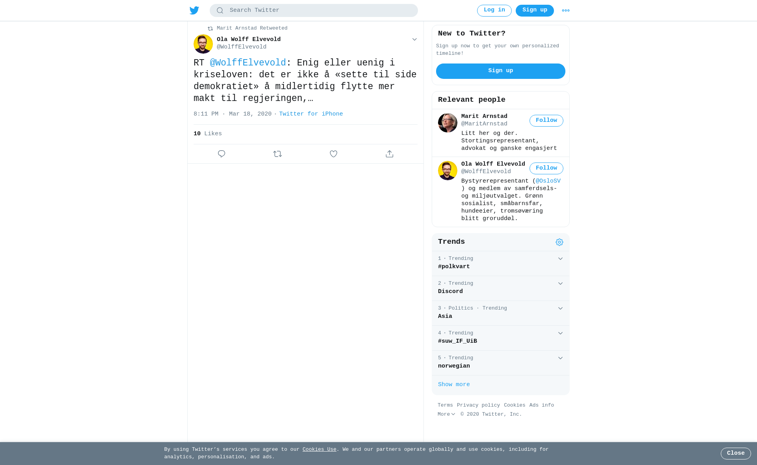This screenshot has height=465, width=757.
Task: Click Log in button
Action: [494, 11]
